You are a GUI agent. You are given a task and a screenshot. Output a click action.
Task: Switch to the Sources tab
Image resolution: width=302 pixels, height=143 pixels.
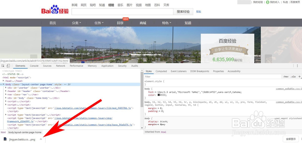tap(47, 66)
